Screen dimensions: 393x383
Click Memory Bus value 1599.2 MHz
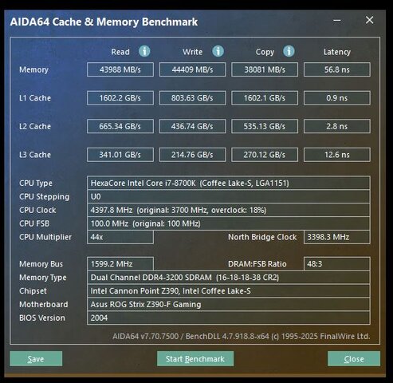click(x=120, y=264)
